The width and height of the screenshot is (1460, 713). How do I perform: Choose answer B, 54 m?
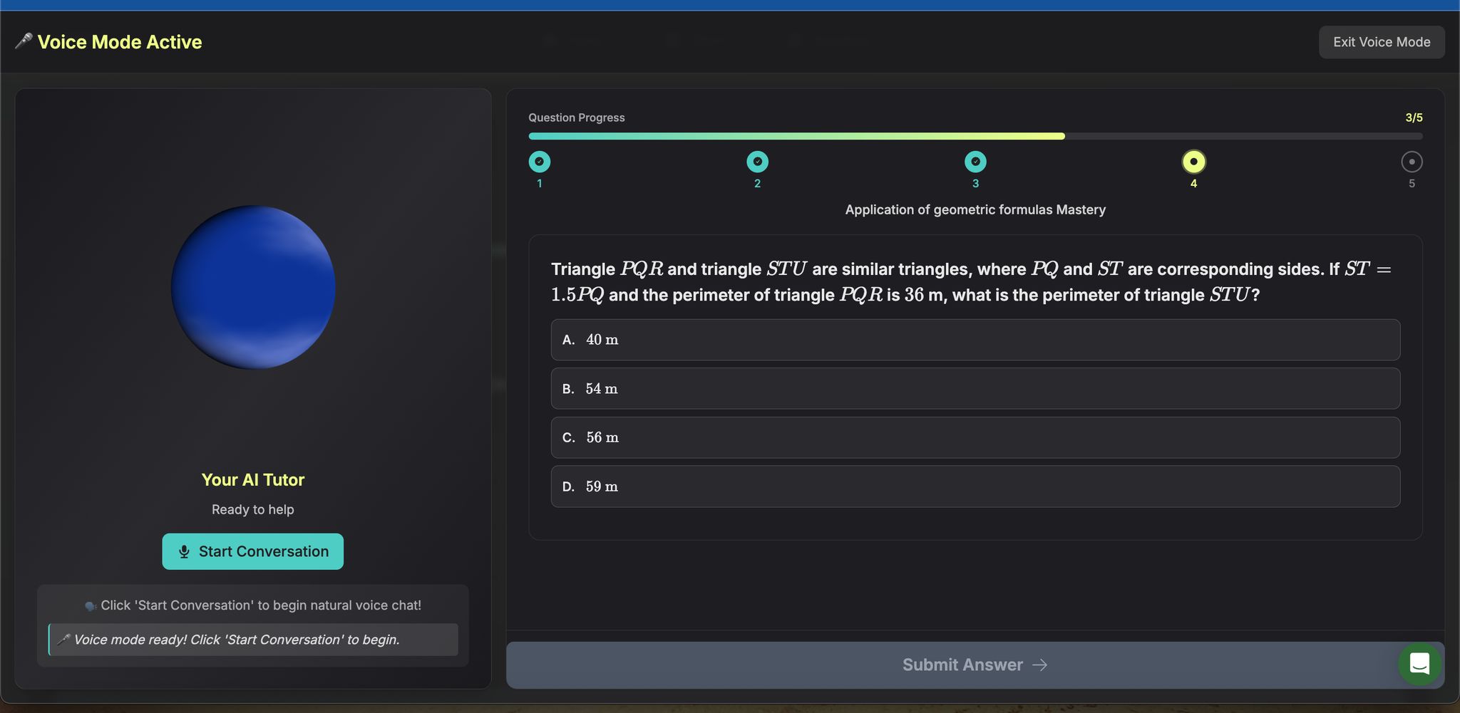[975, 389]
